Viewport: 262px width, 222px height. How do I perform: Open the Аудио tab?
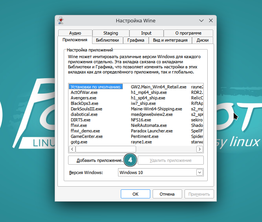point(75,33)
